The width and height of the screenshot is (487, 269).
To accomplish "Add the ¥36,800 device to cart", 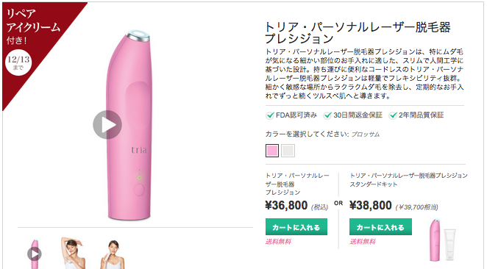I will [x=296, y=227].
